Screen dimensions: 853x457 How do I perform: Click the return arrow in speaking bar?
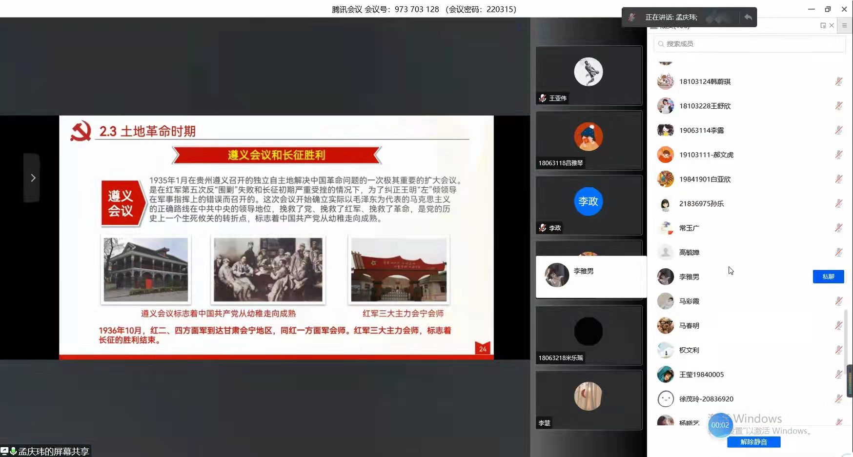(x=748, y=17)
